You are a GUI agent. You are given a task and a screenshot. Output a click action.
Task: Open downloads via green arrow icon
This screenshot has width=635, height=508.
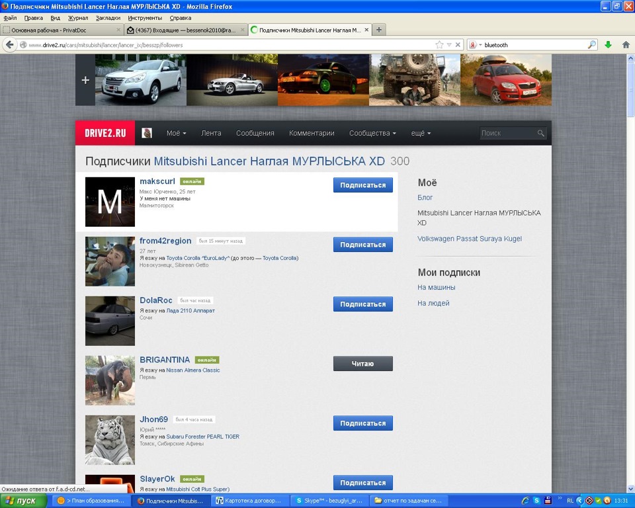(608, 45)
